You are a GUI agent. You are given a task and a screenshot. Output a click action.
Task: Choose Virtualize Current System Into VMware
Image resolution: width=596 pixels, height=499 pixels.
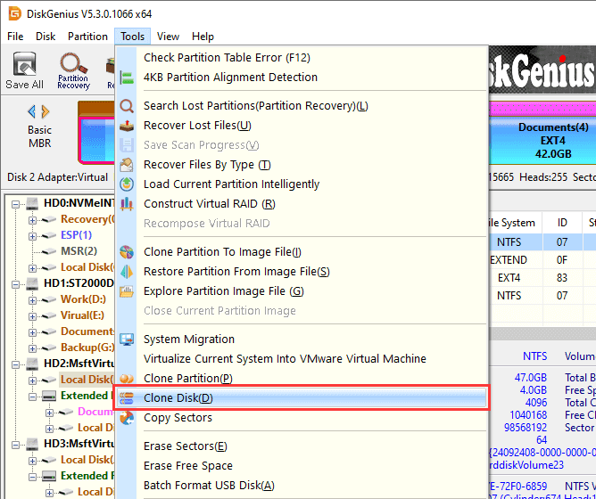click(302, 359)
